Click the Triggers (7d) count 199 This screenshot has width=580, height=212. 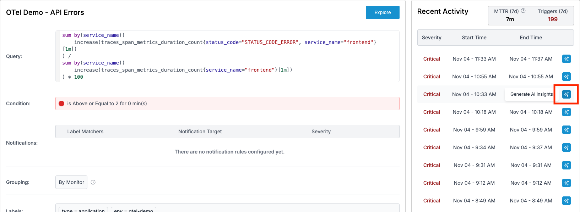(x=553, y=19)
